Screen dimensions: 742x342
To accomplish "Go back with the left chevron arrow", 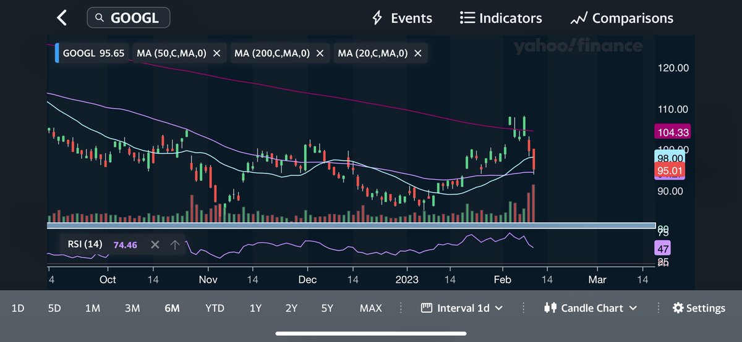I will (61, 18).
